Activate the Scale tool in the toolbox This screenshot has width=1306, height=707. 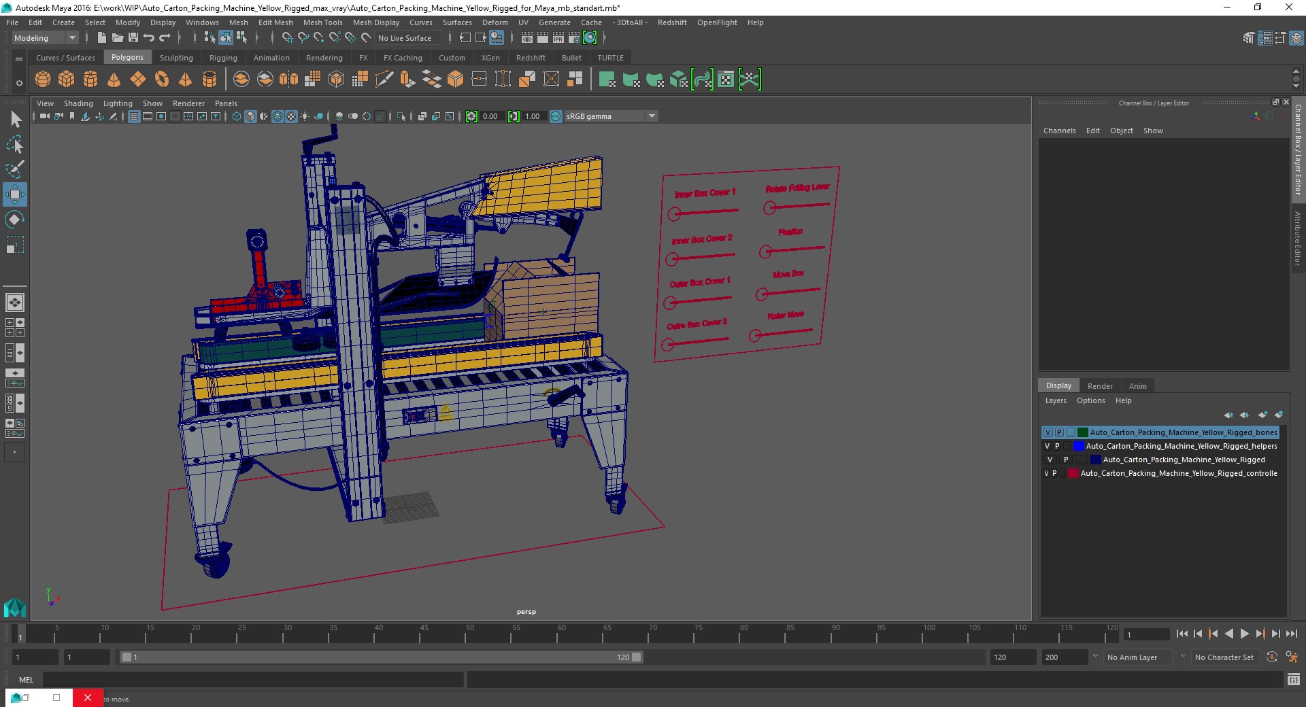[x=15, y=245]
